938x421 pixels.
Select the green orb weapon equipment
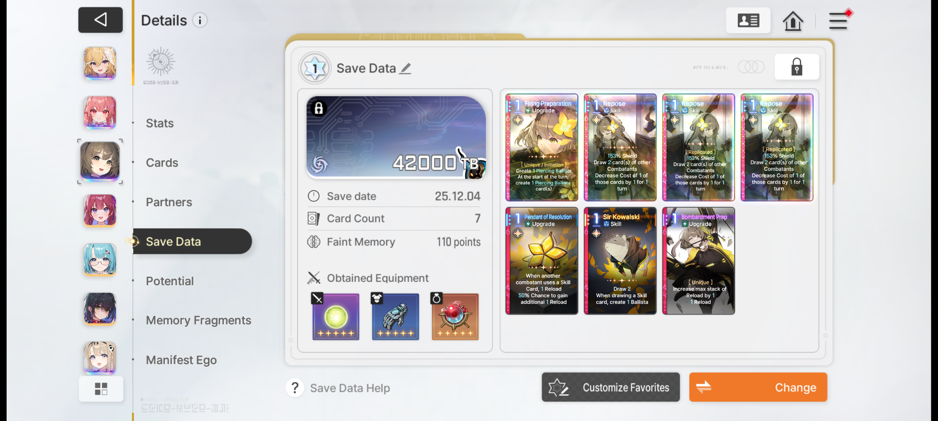[336, 316]
